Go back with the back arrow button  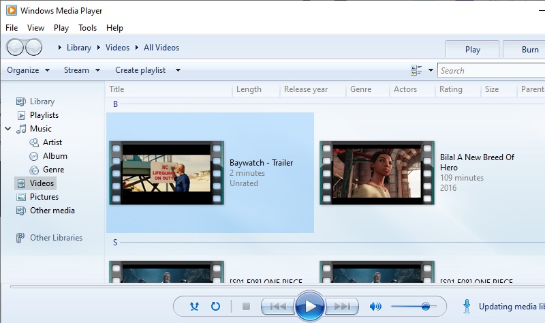point(15,47)
